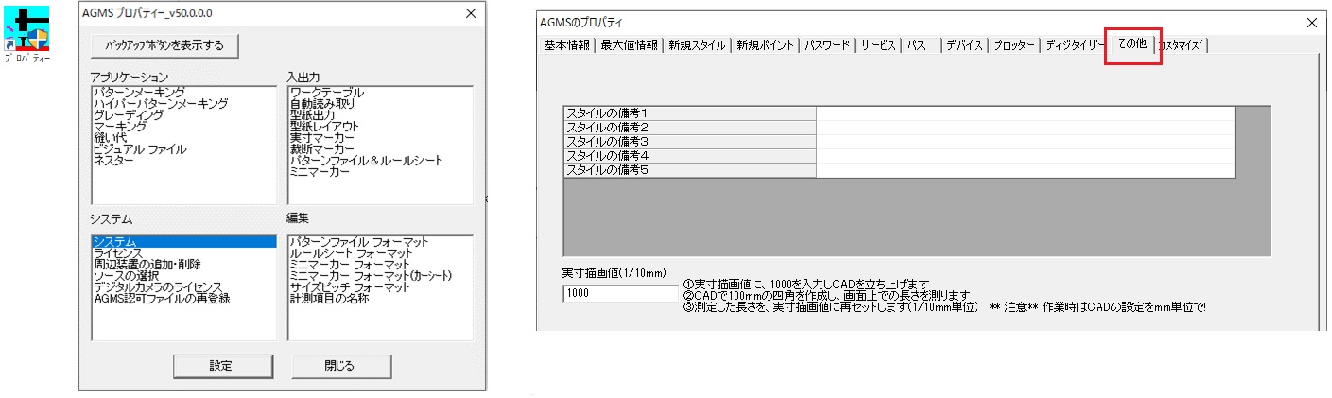Select パターンメーキング in the アプリケーション list

tap(139, 92)
